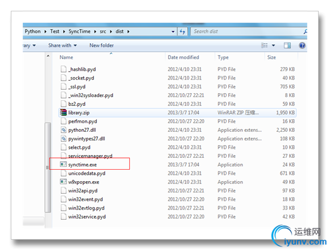
Task: Select the unicodedata.pyd file name
Action: pyautogui.click(x=86, y=173)
